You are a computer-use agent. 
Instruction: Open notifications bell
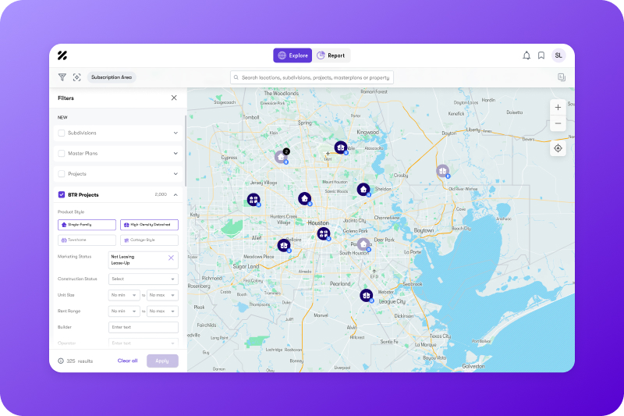(x=526, y=55)
